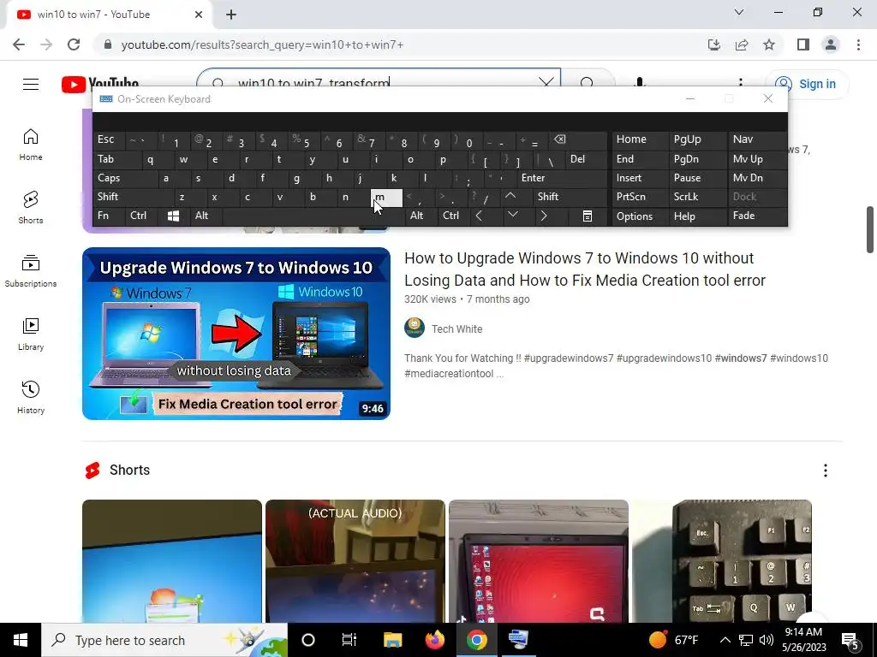Open the tab search chevron
The height and width of the screenshot is (657, 877).
tap(739, 12)
